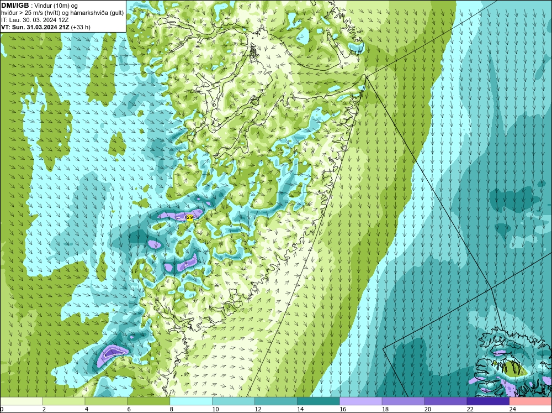Click the olive green 6–8 m/s legend swatch

[x=148, y=401]
